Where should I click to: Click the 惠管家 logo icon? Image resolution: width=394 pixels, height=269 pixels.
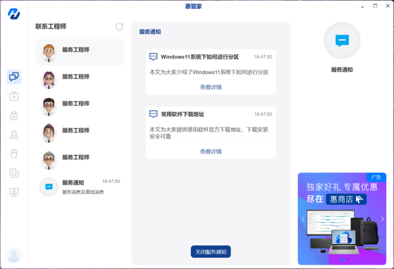click(x=14, y=14)
